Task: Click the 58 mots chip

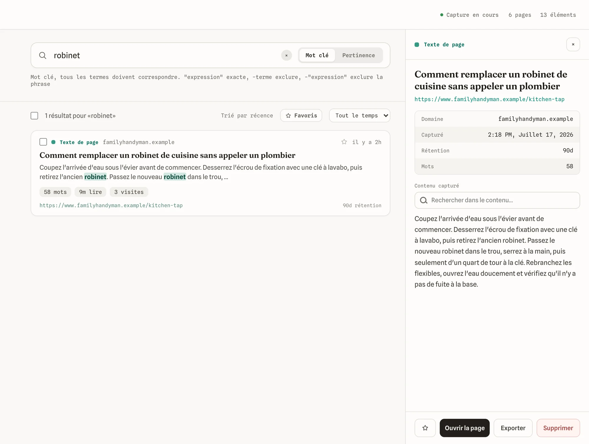Action: (x=55, y=192)
